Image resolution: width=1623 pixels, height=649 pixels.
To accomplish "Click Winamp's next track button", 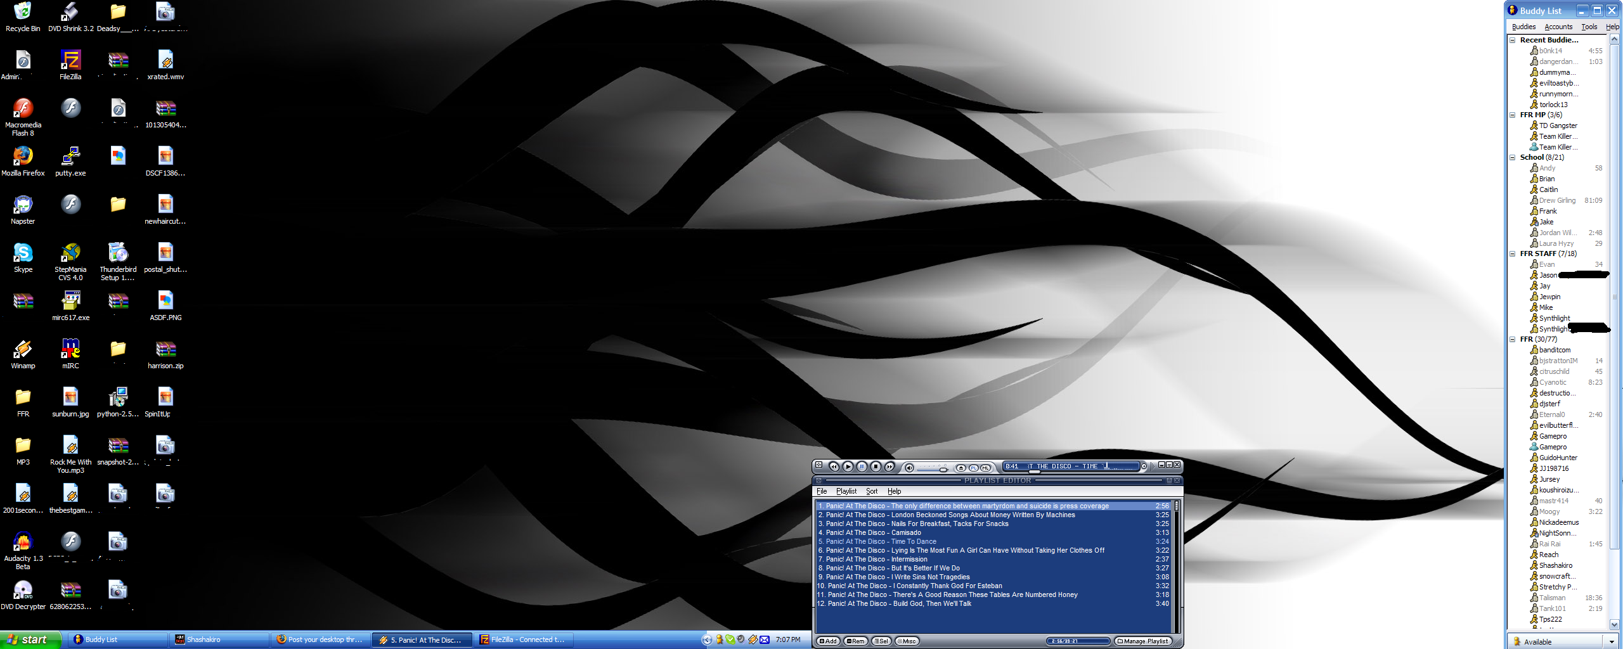I will (x=889, y=466).
